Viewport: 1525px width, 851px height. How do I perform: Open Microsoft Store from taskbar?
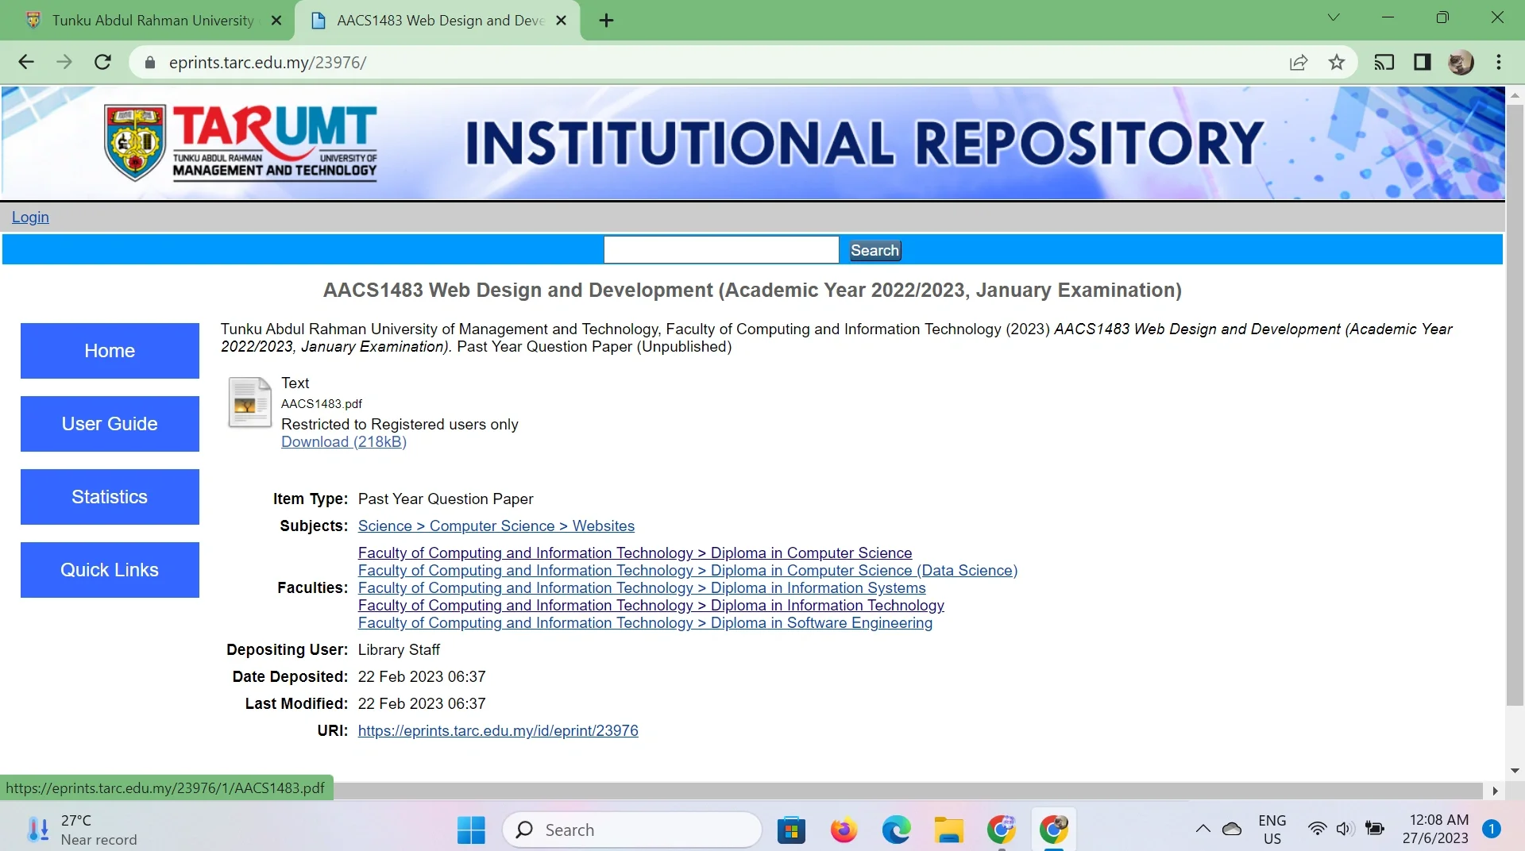[x=791, y=830]
